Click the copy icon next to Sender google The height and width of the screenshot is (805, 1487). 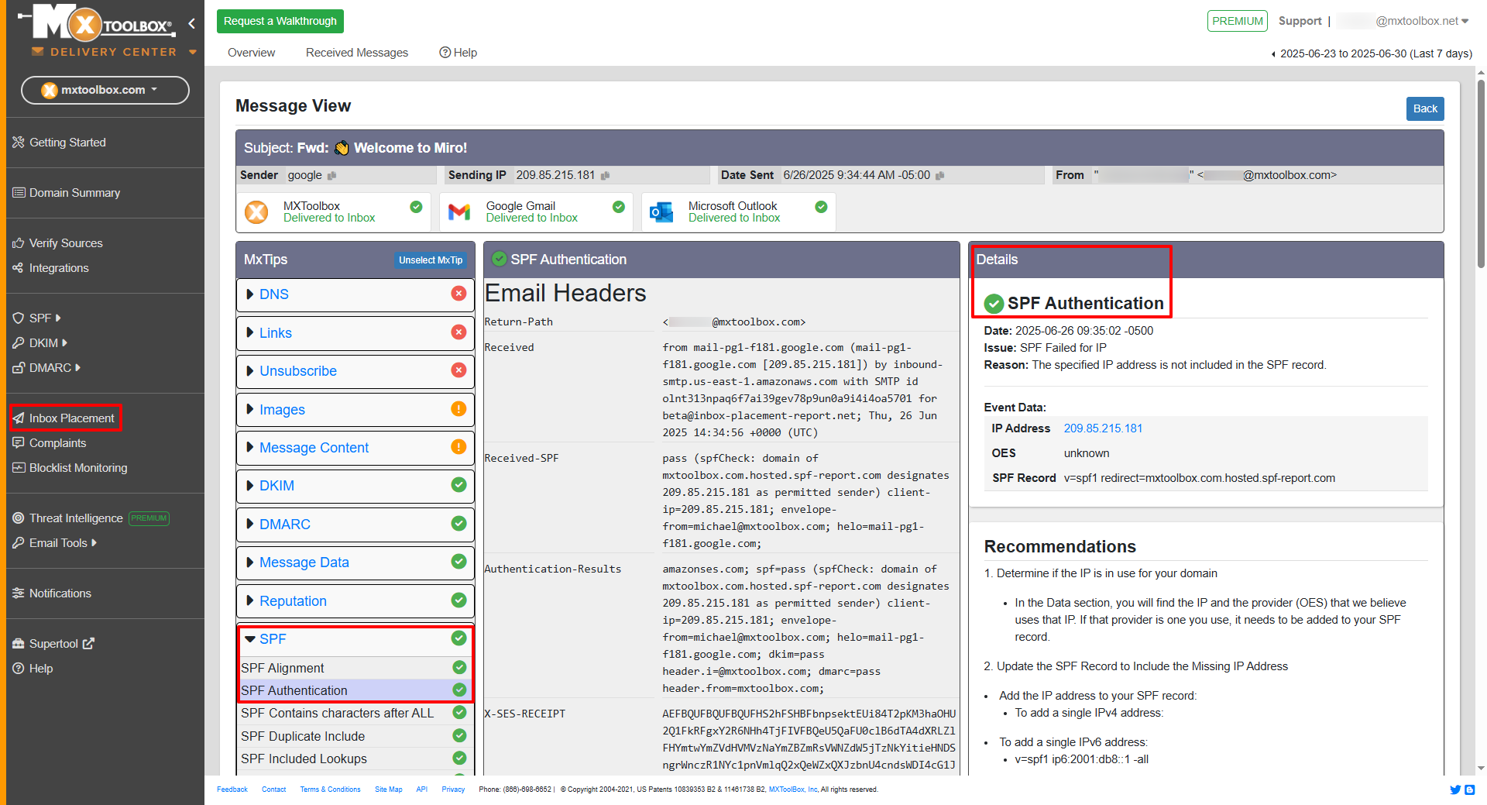(331, 176)
